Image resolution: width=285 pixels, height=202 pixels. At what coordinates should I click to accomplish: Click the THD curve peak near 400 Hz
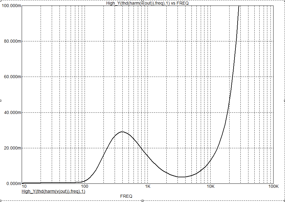pyautogui.click(x=122, y=132)
